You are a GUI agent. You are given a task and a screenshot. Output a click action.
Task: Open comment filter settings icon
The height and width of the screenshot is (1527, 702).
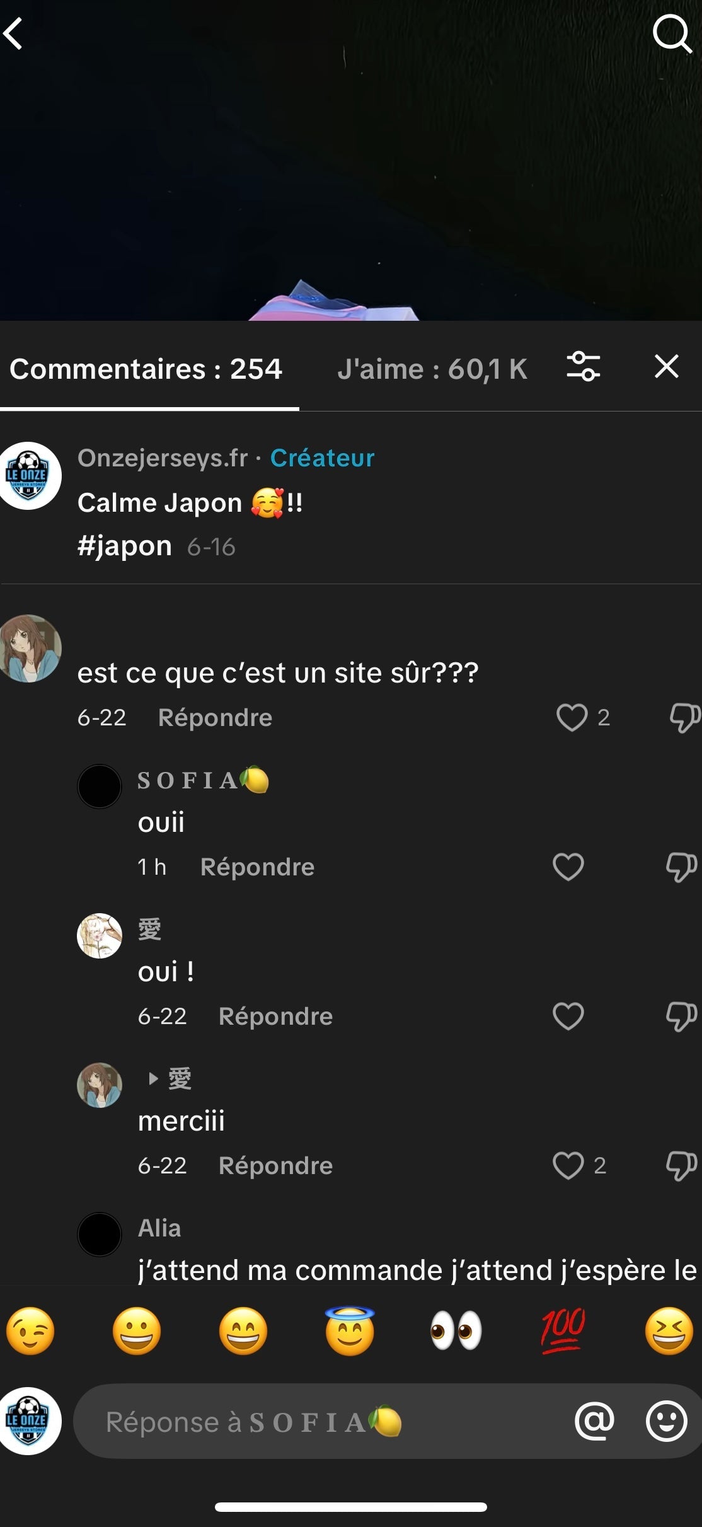click(583, 367)
